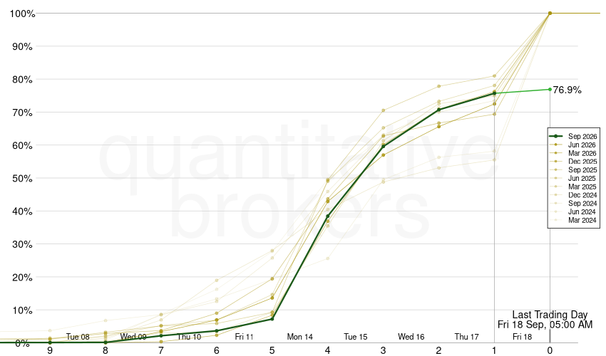This screenshot has width=606, height=356.
Task: Select the Sep 2026 point at day 4
Action: point(328,216)
